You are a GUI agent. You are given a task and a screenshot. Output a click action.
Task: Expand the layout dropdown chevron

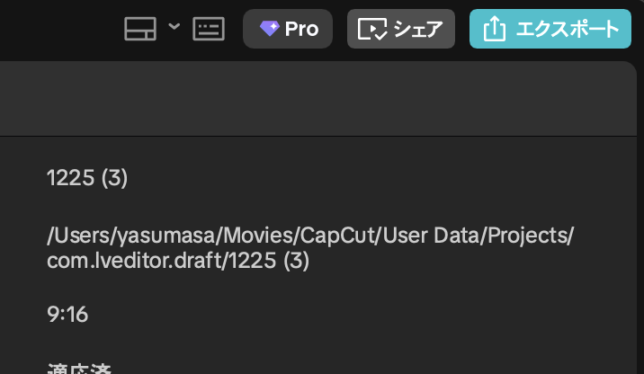174,27
